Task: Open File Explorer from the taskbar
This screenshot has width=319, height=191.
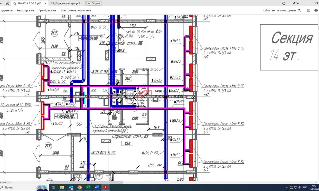Action: (x=62, y=188)
